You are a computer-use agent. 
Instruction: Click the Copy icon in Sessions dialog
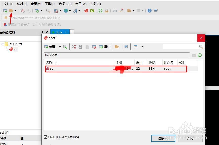pyautogui.click(x=80, y=47)
